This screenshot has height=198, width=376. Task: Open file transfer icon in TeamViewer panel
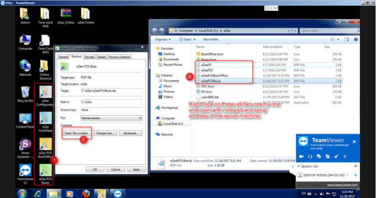327,157
